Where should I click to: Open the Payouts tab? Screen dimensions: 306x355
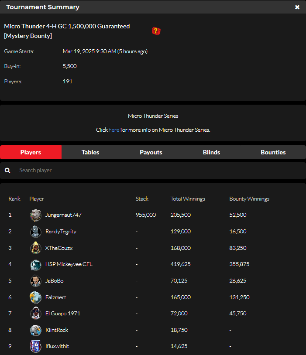click(151, 152)
